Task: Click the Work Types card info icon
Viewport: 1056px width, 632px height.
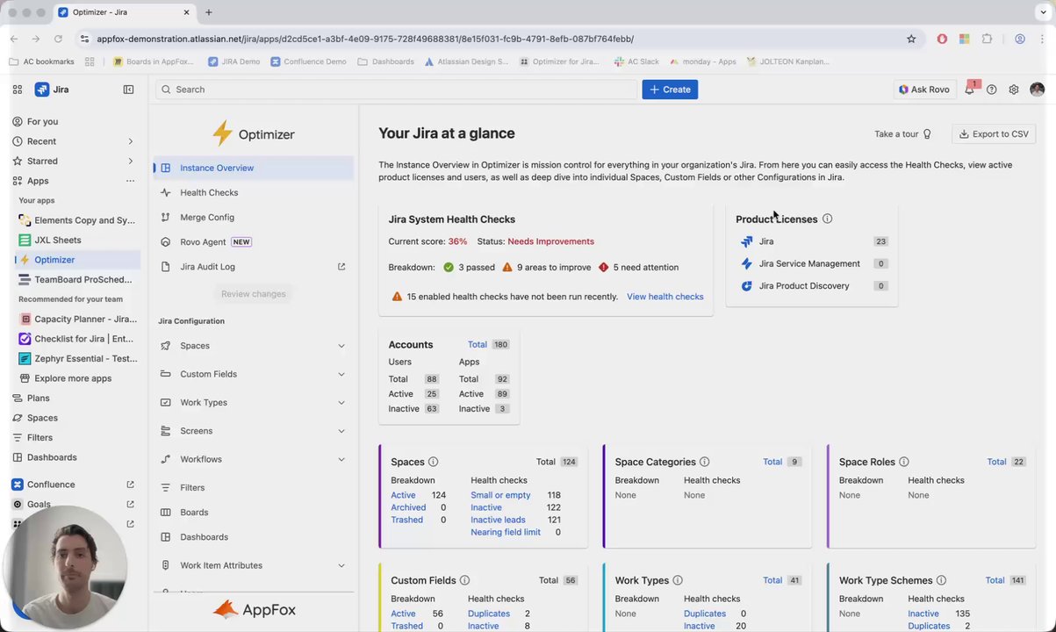Action: 678,580
